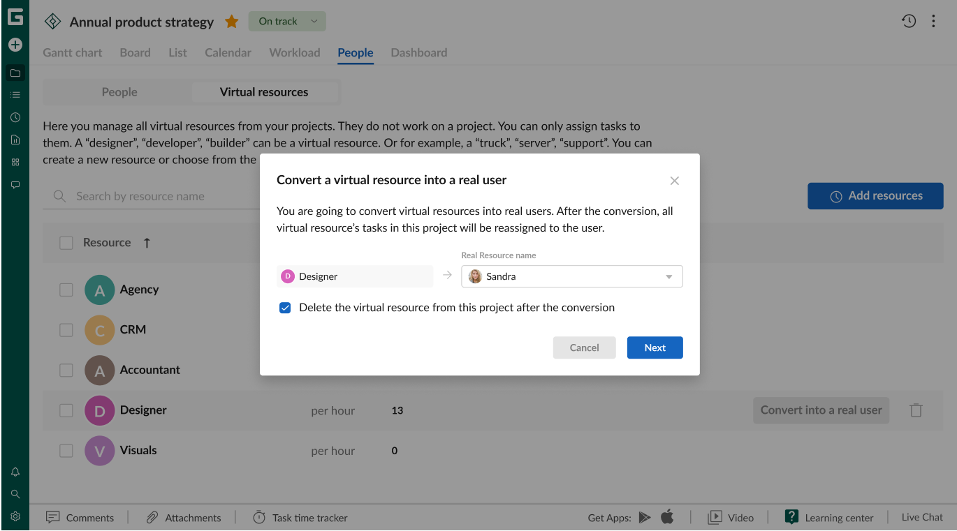This screenshot has height=531, width=957.
Task: Switch to the Virtual resources tab
Action: [265, 91]
